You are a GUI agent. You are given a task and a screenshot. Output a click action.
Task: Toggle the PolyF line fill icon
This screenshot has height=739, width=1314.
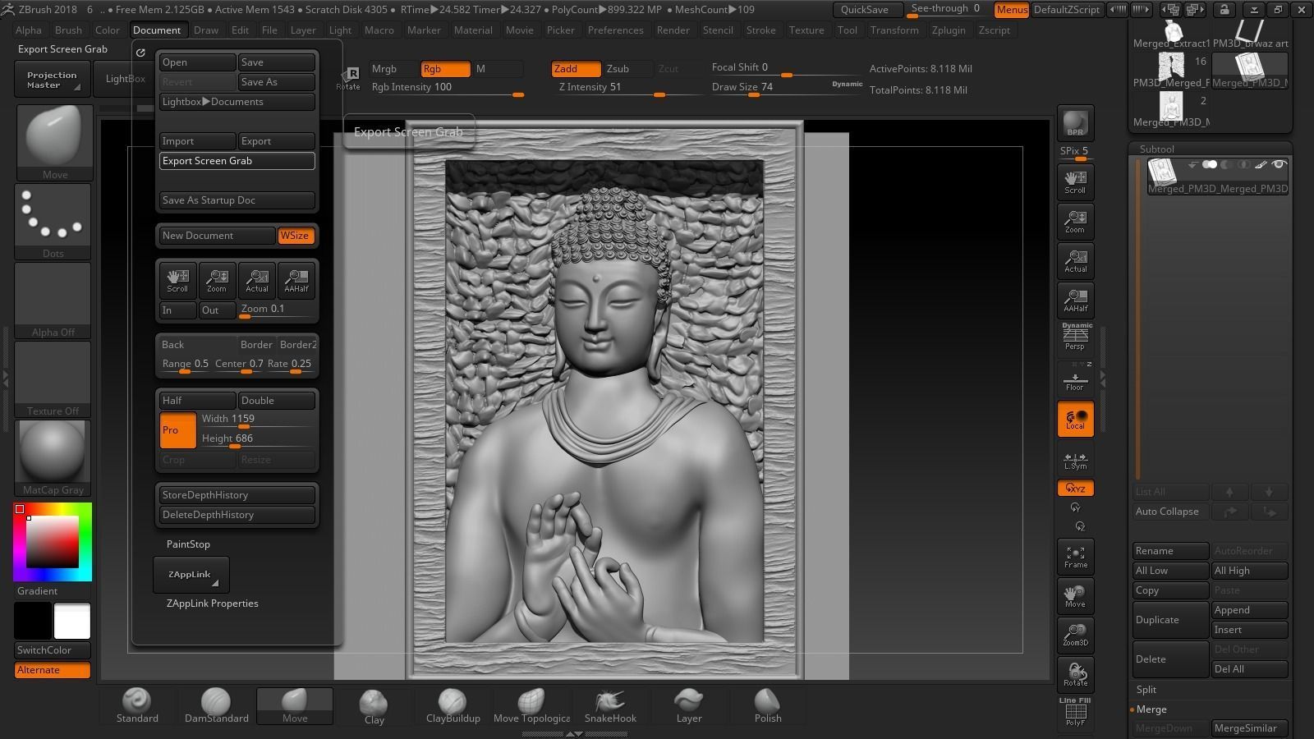(1075, 712)
